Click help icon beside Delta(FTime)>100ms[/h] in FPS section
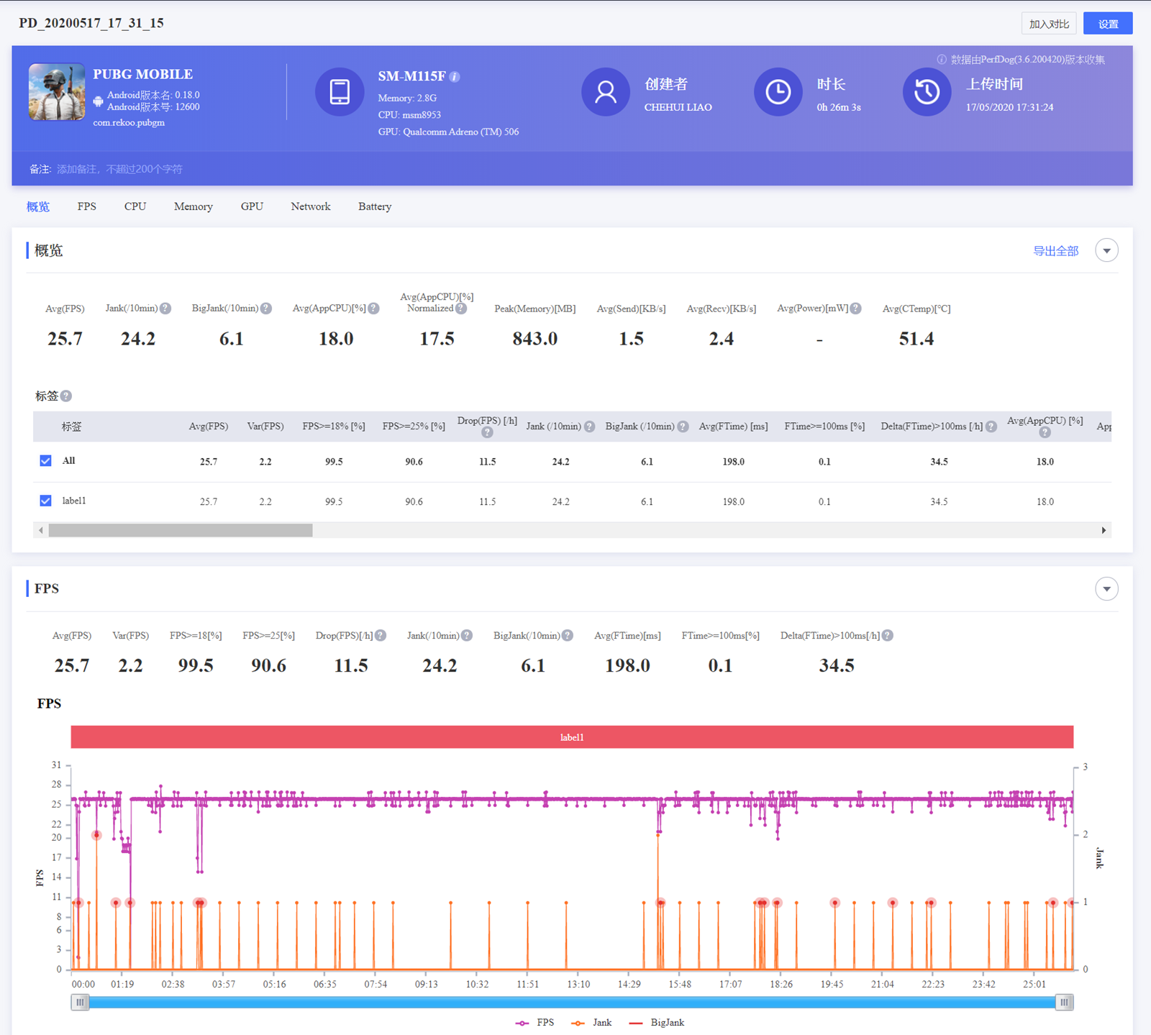 click(888, 636)
